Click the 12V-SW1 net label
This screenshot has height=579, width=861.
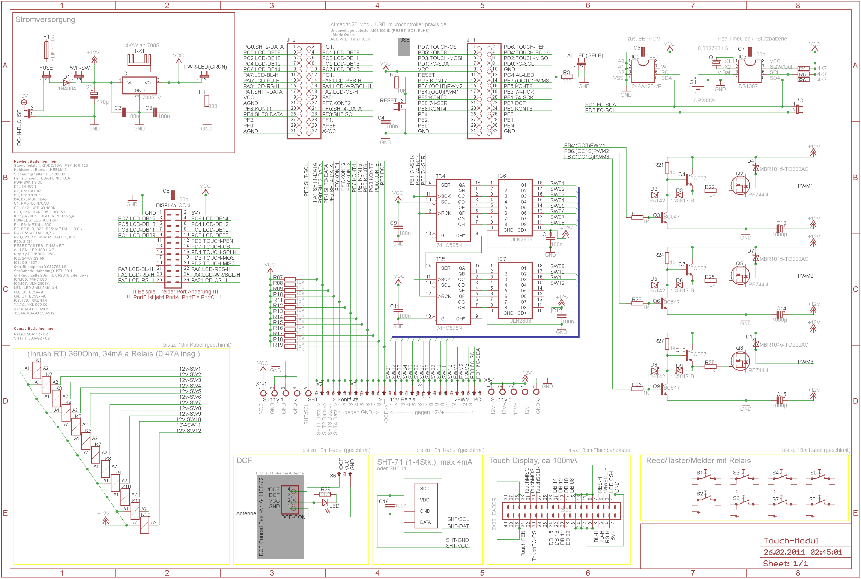coord(190,369)
